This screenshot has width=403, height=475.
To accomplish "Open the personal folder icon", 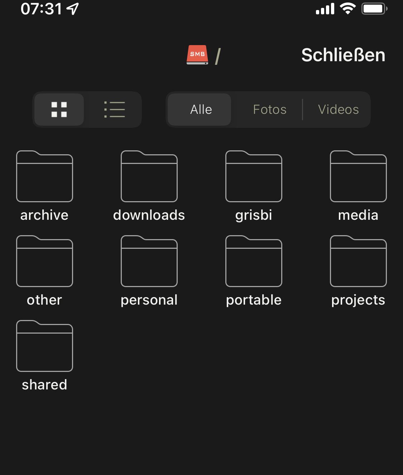I will (x=149, y=261).
